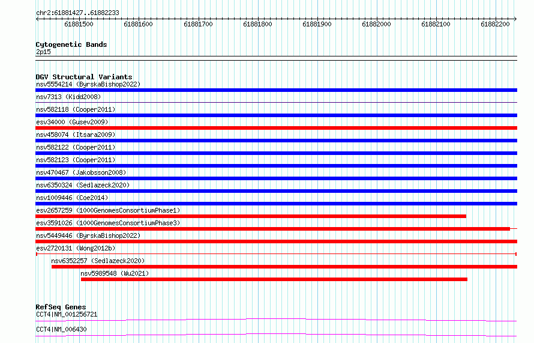The width and height of the screenshot is (534, 343).
Task: Open esv2657259 (1000GenomesConsortiumPhase1) label
Action: 108,210
